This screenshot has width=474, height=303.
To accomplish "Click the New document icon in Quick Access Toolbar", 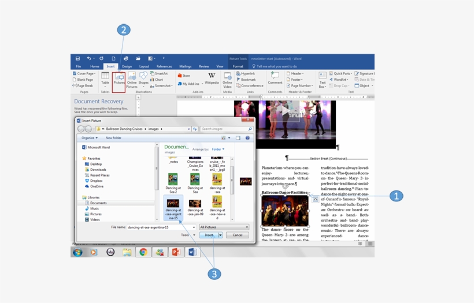I will pos(113,58).
